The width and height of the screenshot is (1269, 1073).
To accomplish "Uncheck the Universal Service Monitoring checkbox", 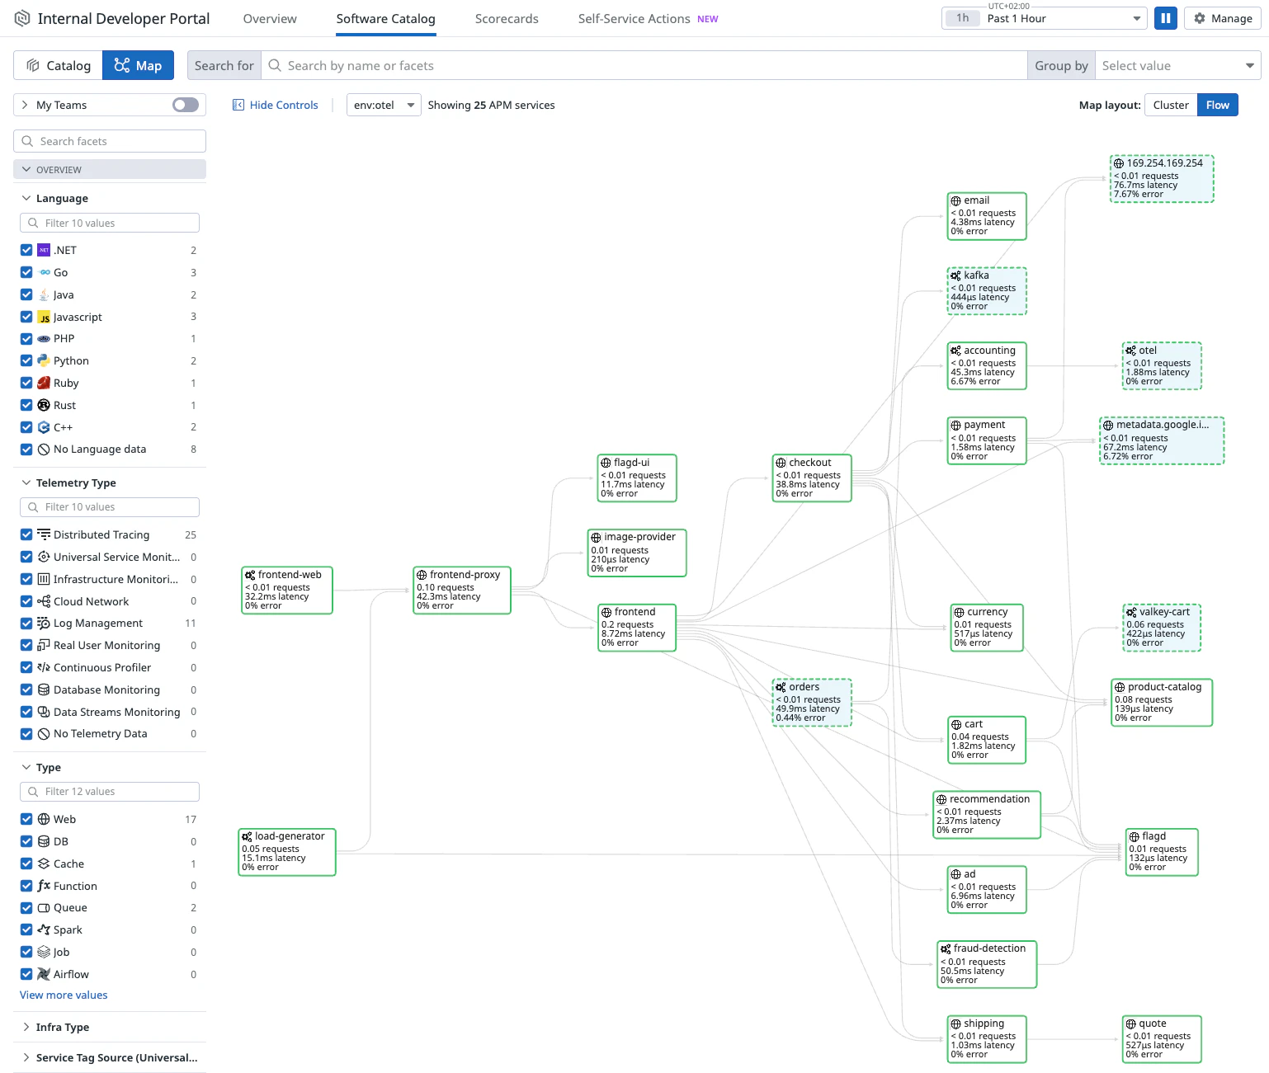I will click(x=26, y=557).
